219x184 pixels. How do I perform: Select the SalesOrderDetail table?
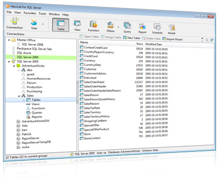coord(94,82)
